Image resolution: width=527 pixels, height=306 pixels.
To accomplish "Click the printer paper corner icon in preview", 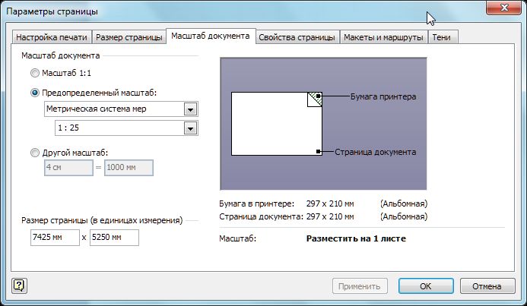I will pos(315,99).
